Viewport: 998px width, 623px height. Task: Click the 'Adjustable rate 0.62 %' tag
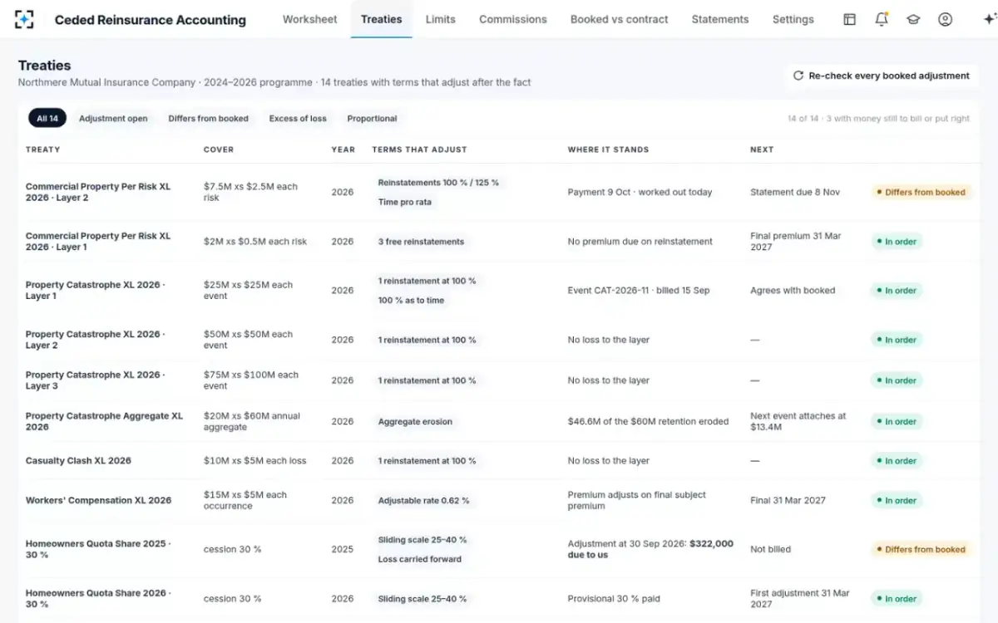[x=423, y=501]
